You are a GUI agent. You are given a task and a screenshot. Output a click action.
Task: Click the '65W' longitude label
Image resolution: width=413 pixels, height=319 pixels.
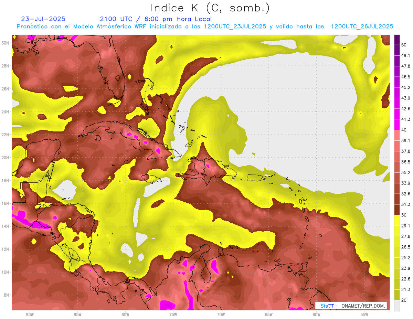(269, 315)
